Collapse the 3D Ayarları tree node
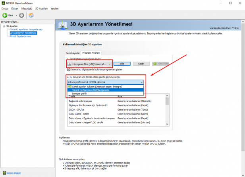The height and width of the screenshot is (177, 245). pos(4,26)
